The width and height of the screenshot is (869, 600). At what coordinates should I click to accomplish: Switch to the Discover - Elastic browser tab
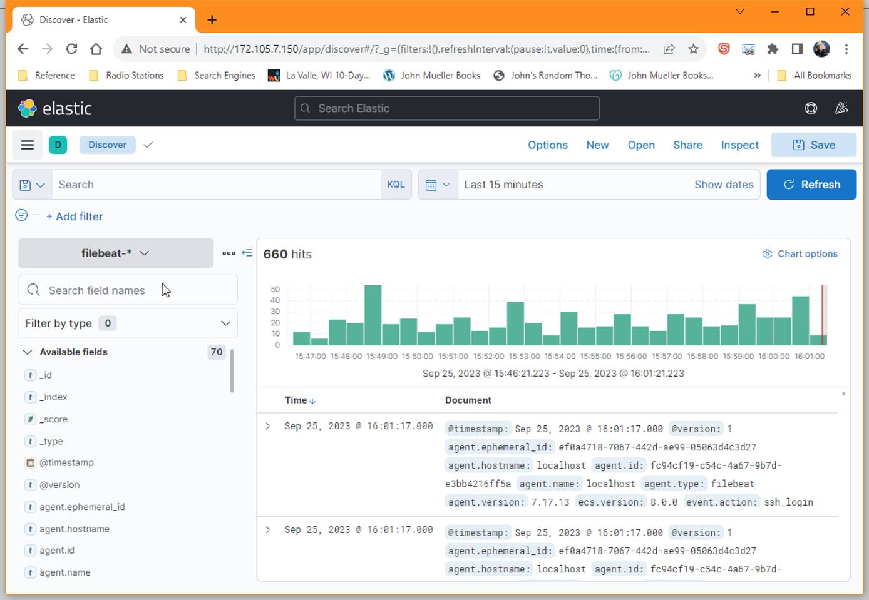tap(100, 19)
